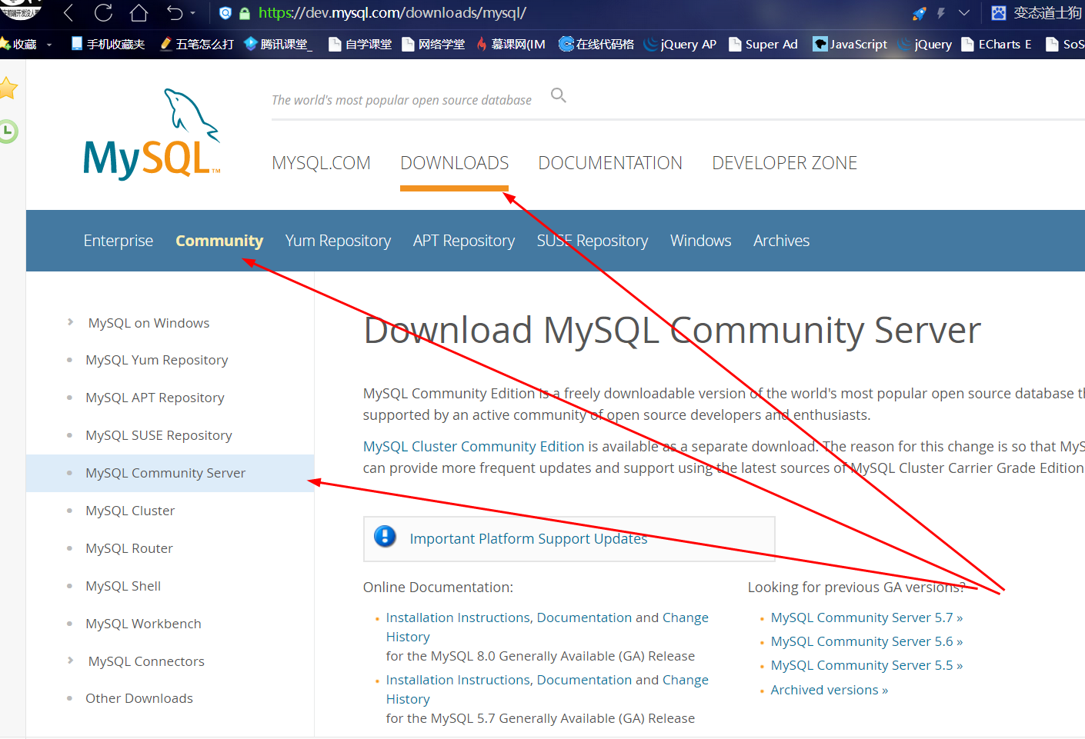Open the Archived versions link
The width and height of the screenshot is (1085, 739).
(x=830, y=690)
